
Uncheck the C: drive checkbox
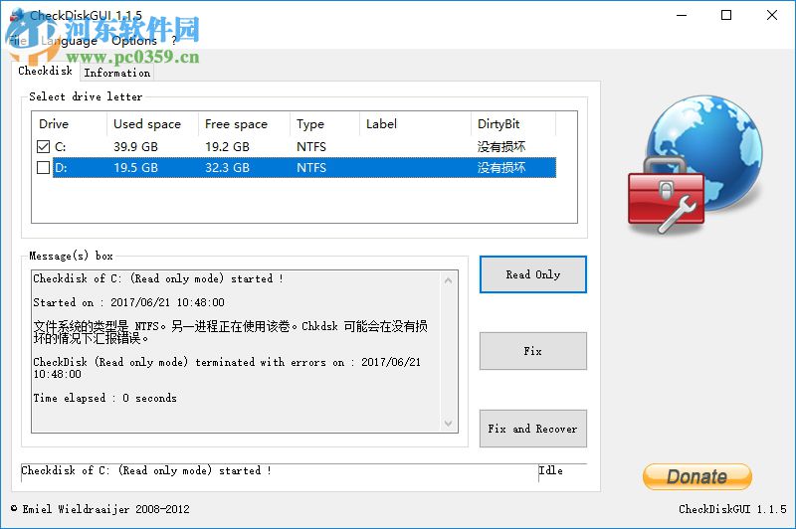[43, 147]
